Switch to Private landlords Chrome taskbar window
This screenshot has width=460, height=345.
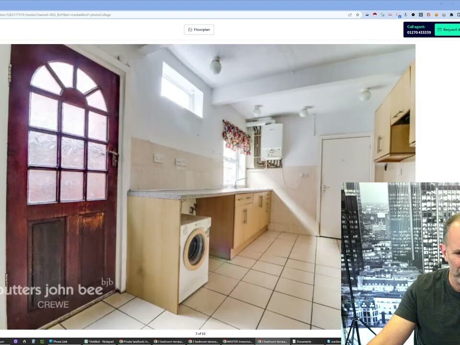[135, 342]
